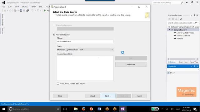Click the Solution Explorer Home icon
This screenshot has width=200, height=112.
[x=176, y=19]
